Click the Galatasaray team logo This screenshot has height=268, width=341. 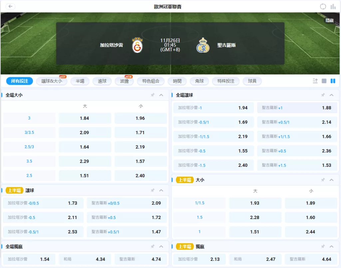click(x=137, y=45)
